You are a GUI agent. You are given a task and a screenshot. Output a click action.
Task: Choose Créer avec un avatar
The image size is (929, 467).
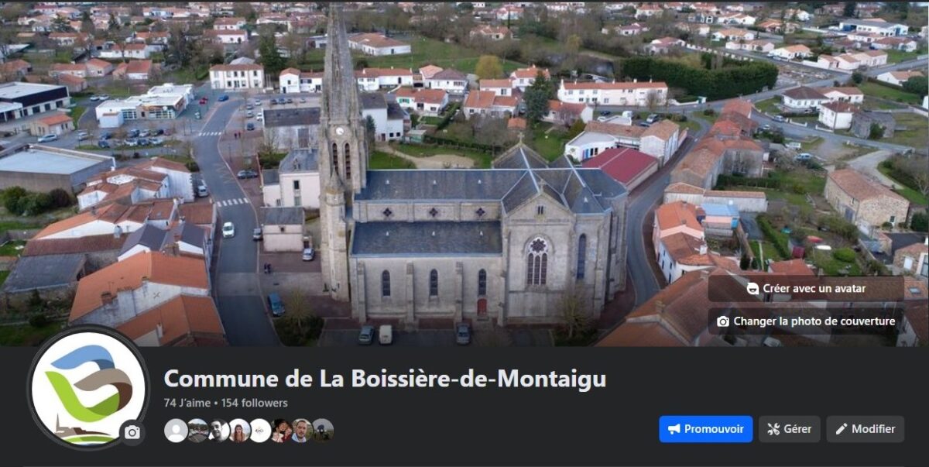pyautogui.click(x=806, y=289)
